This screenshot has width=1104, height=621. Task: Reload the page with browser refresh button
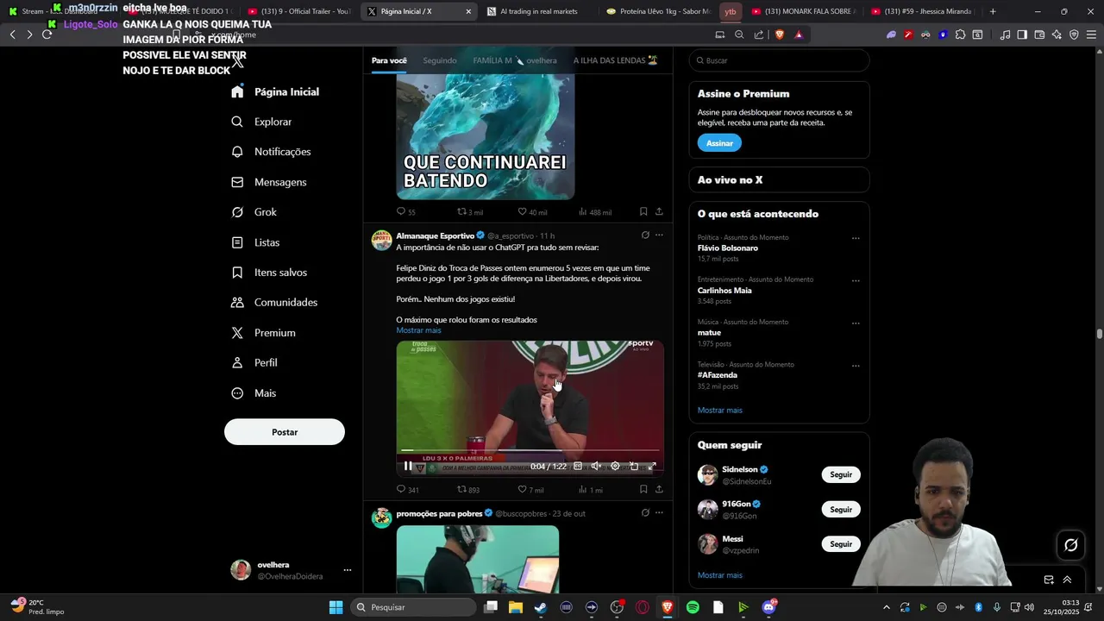[47, 34]
